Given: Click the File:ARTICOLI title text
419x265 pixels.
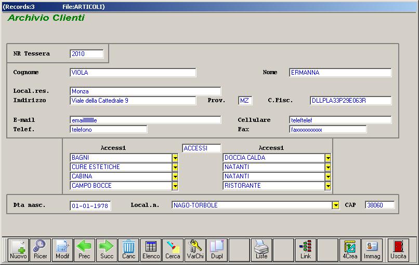Looking at the screenshot, I should (x=83, y=7).
